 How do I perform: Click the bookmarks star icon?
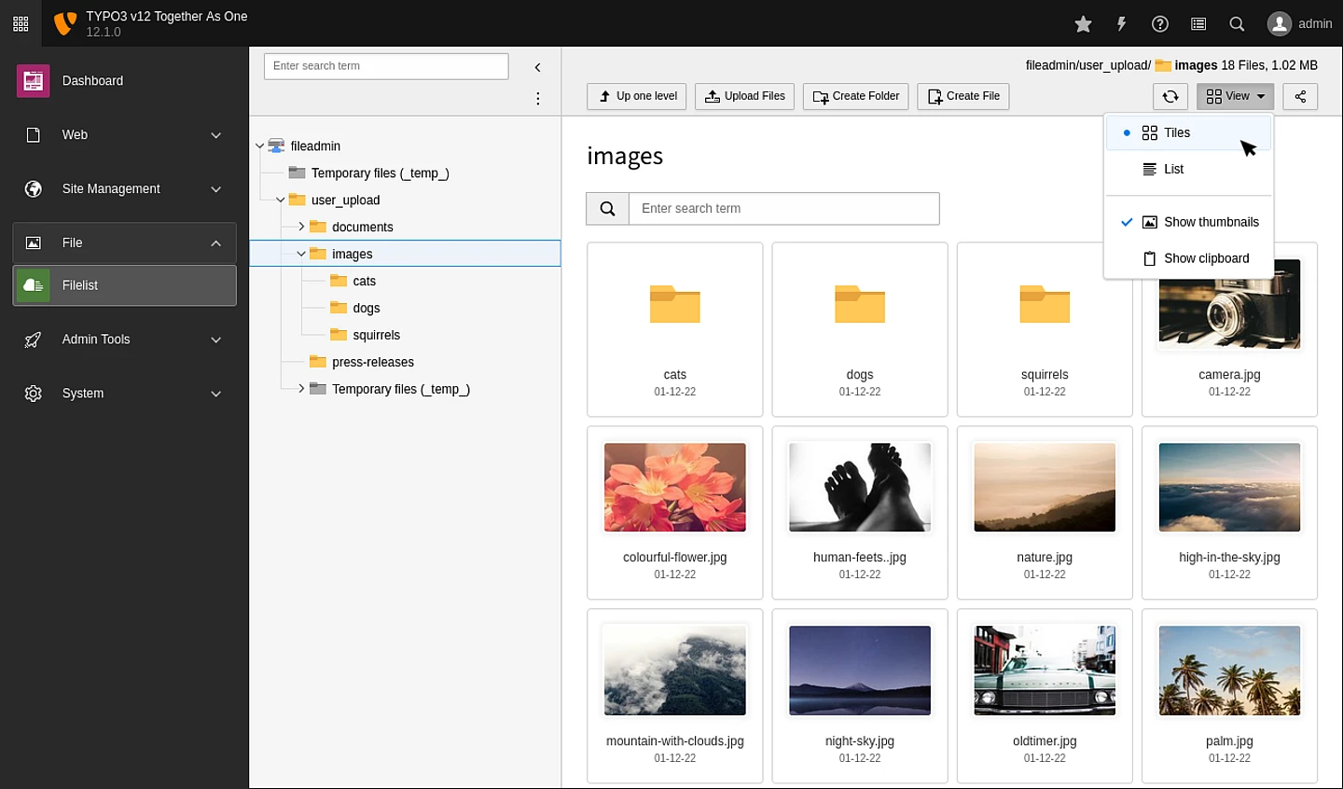coord(1083,24)
